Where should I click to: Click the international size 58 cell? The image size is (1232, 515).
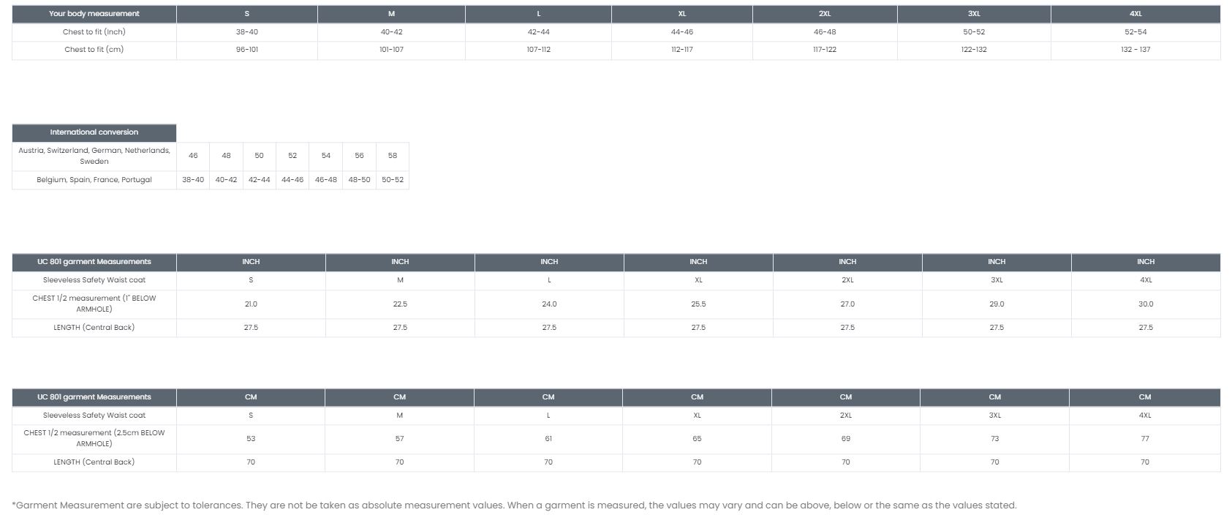click(x=393, y=156)
